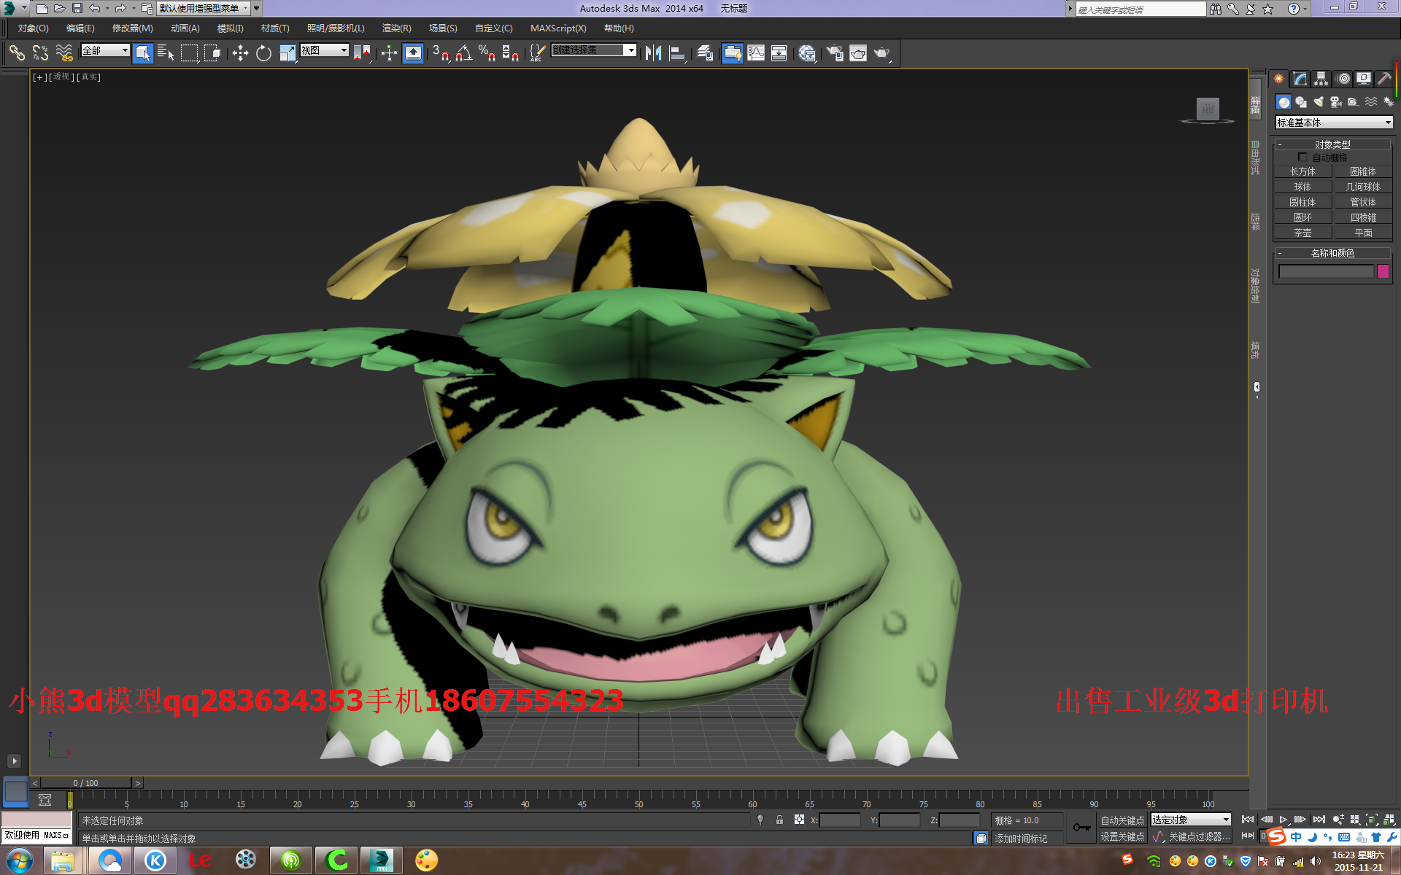Click the magenta object color swatch

tap(1383, 271)
